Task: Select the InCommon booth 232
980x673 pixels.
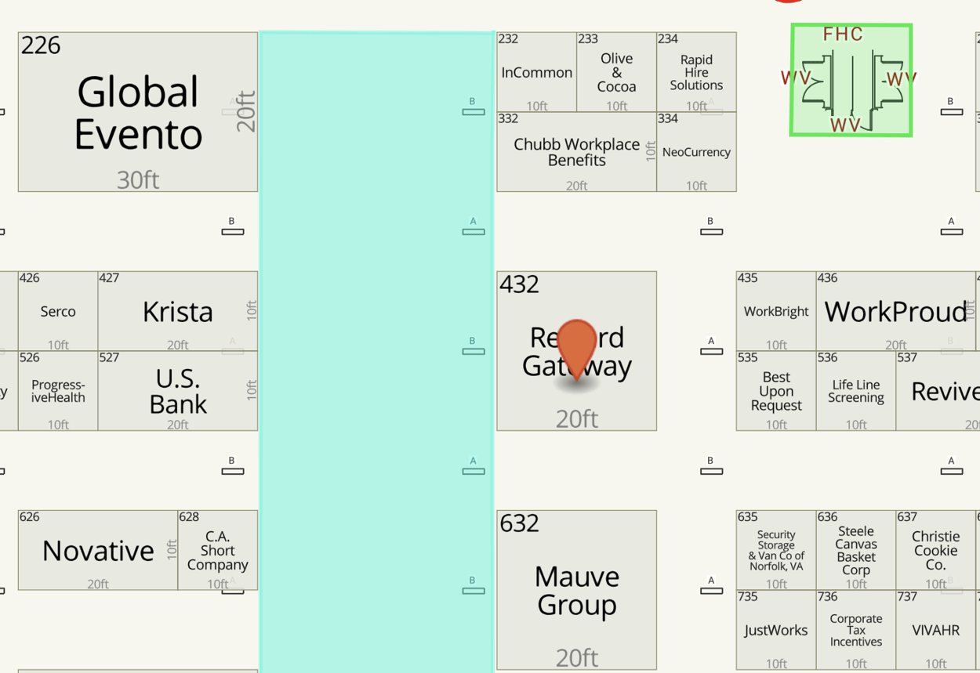Action: point(536,73)
